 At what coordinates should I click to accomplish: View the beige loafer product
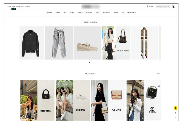click(x=87, y=43)
